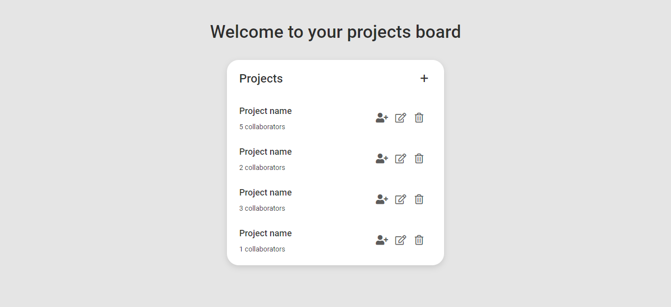Add a collaborator to the last project

tap(381, 240)
